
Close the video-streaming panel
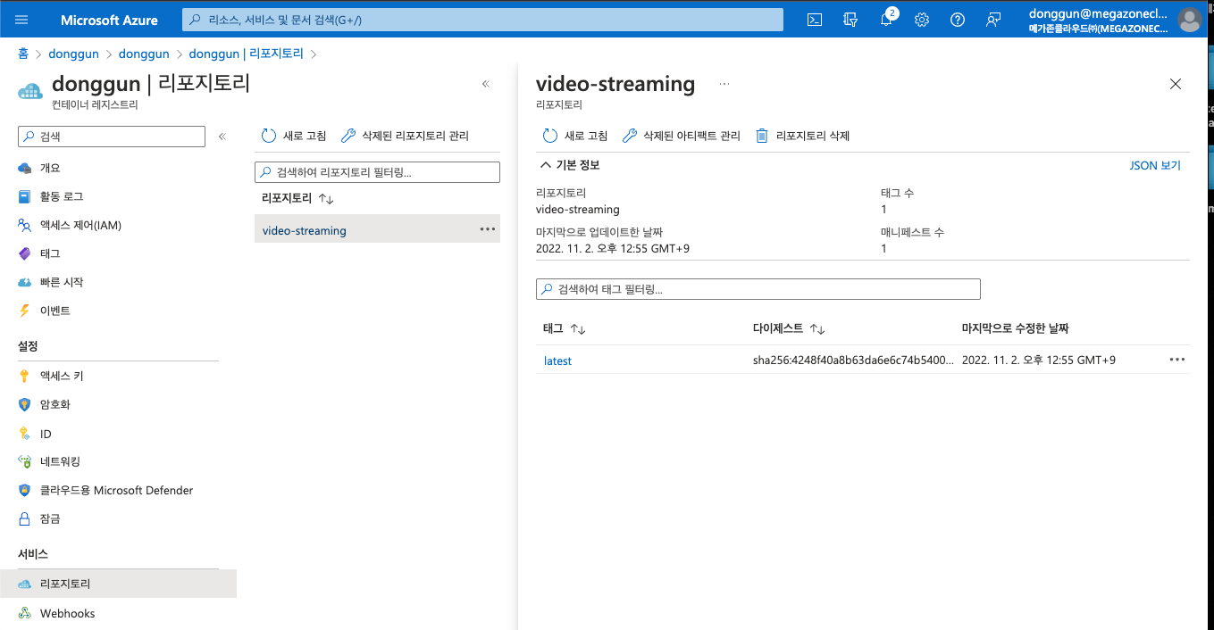click(1176, 84)
